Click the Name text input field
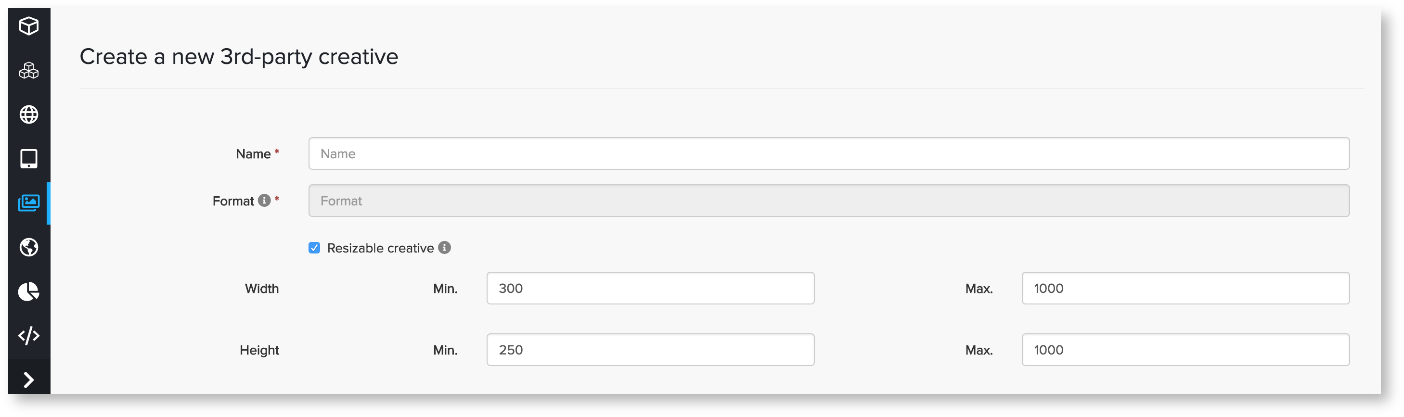This screenshot has width=1404, height=417. [828, 153]
